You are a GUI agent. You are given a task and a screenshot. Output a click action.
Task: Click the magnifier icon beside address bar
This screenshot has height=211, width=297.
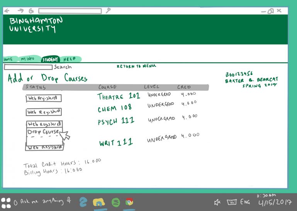pyautogui.click(x=108, y=10)
